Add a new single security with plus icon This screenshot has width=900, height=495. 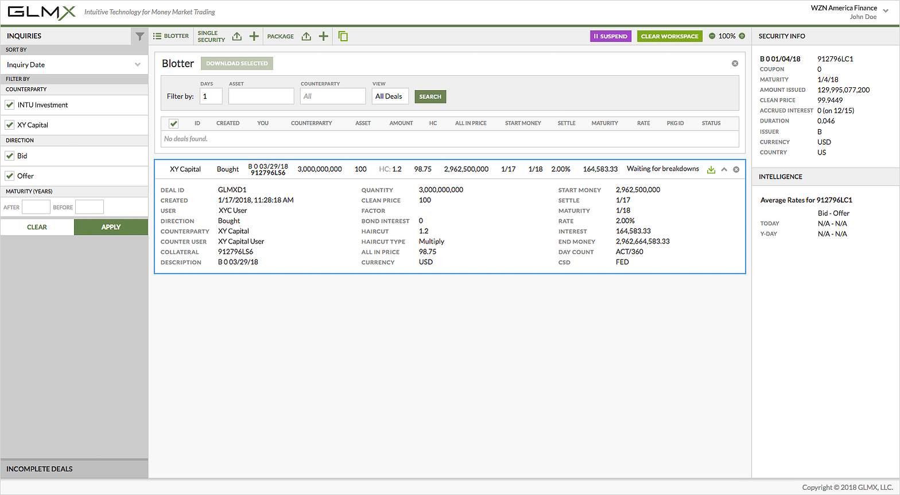[254, 36]
